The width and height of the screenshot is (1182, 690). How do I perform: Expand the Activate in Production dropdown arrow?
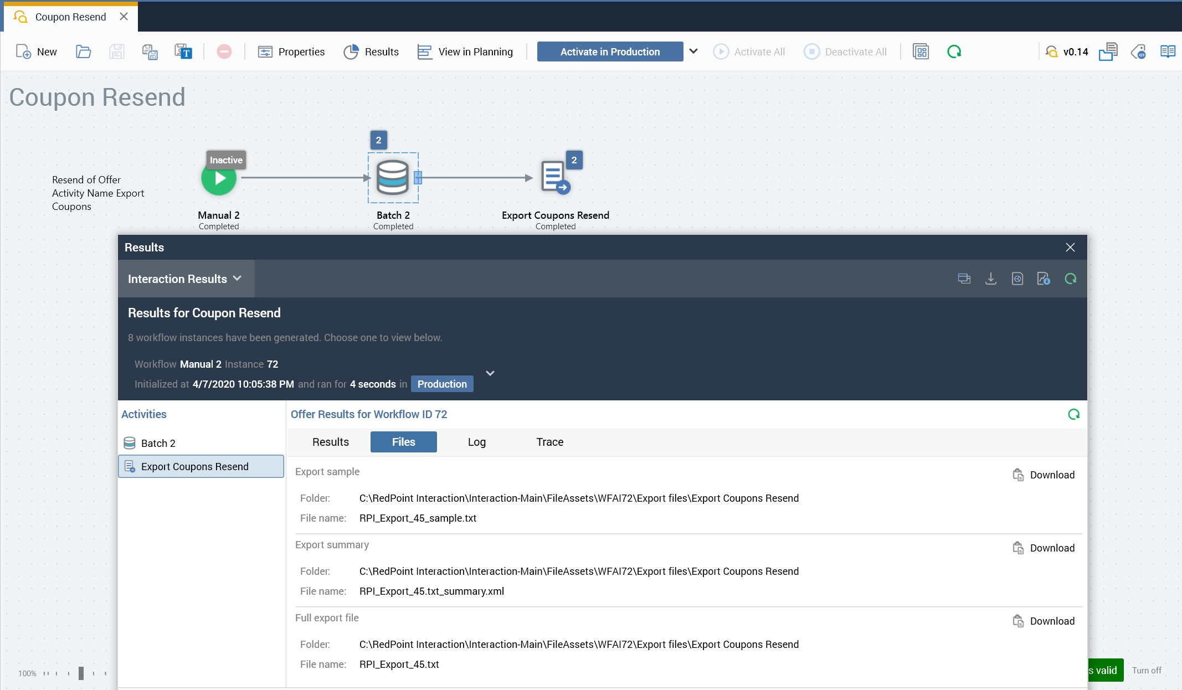[x=693, y=52]
